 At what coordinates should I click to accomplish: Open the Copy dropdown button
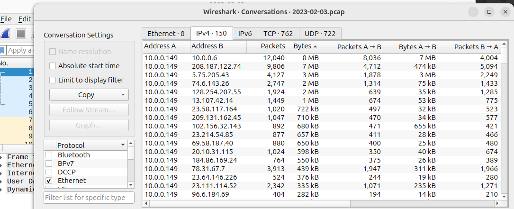(x=89, y=95)
